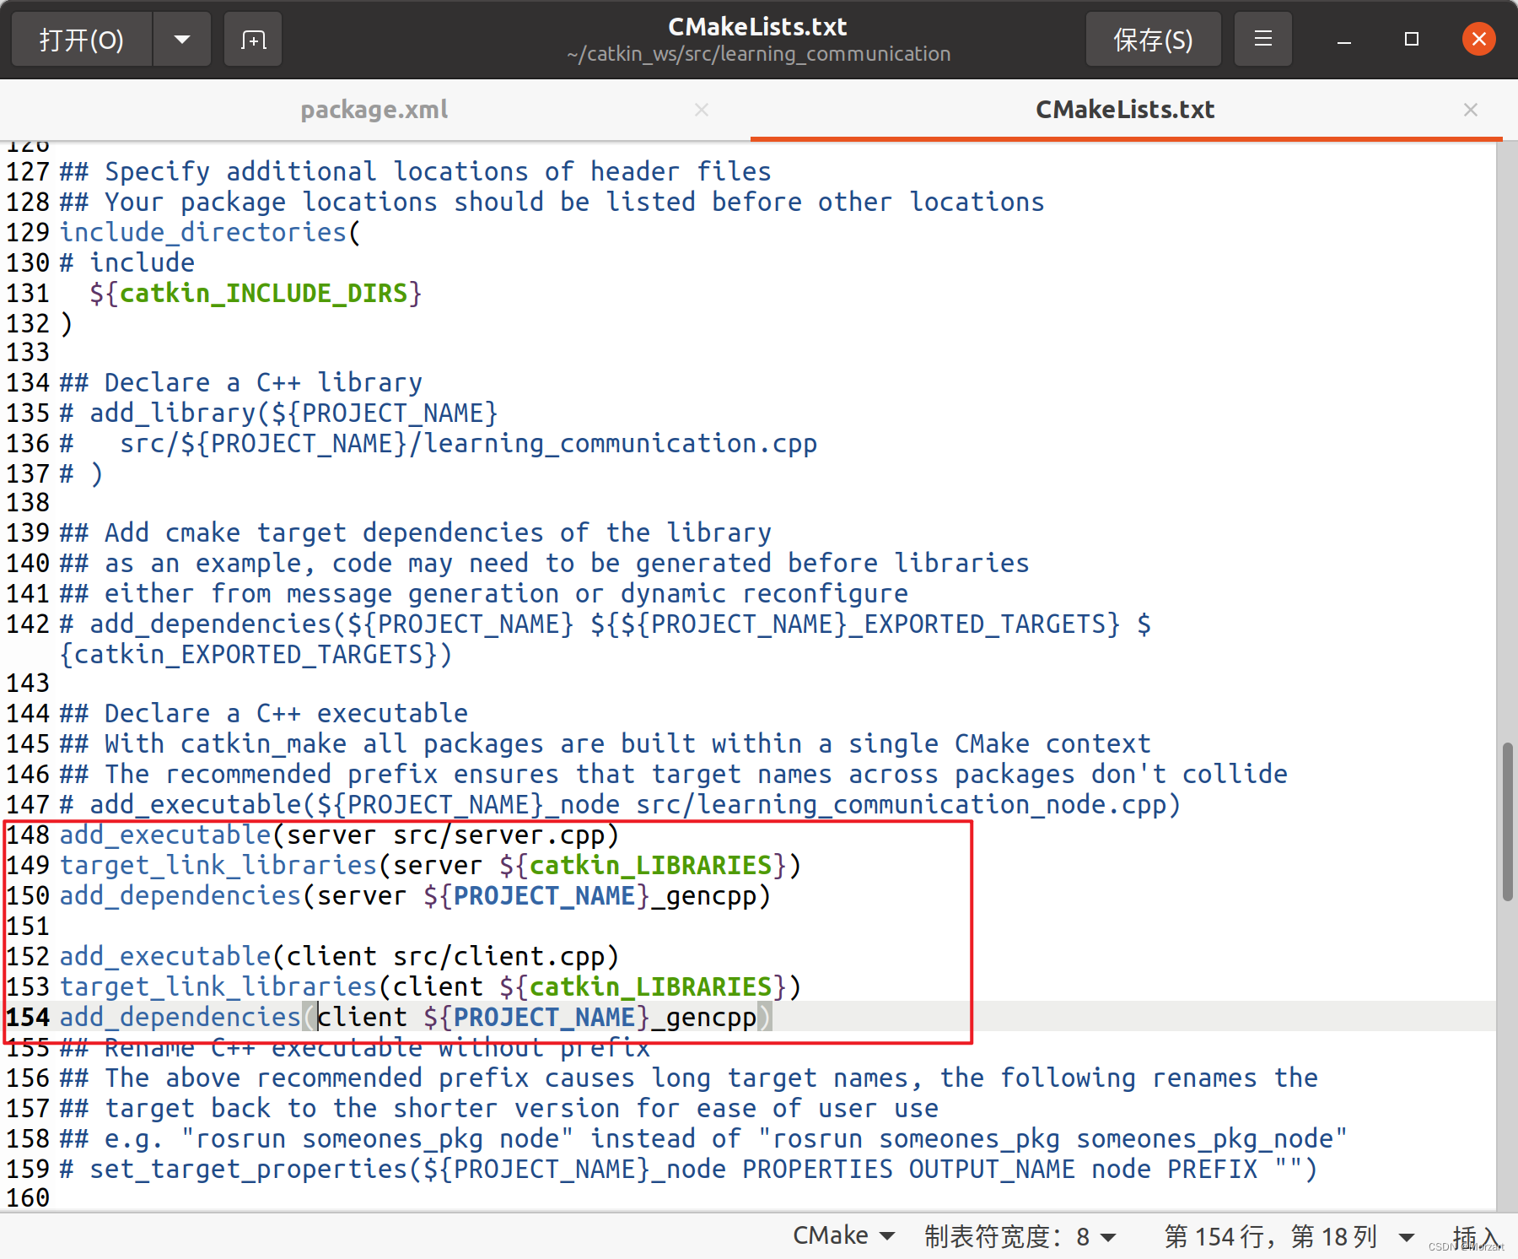Close the CMakeLists.txt tab

pos(1471,110)
